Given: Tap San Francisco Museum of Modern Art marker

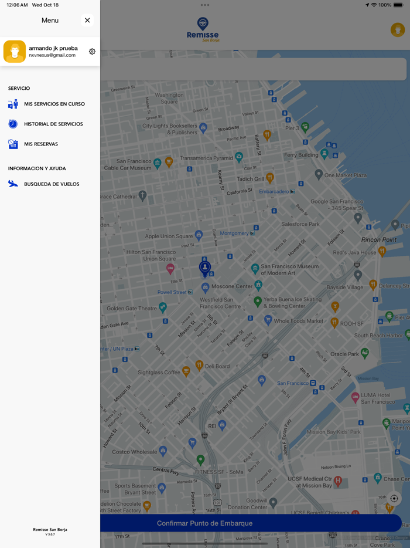Looking at the screenshot, I should (255, 269).
